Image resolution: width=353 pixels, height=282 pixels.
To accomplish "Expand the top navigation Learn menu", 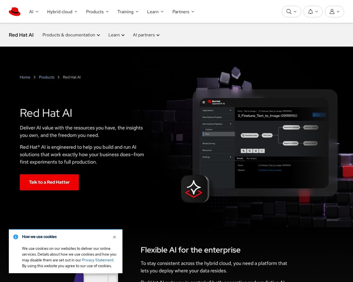I will [155, 12].
